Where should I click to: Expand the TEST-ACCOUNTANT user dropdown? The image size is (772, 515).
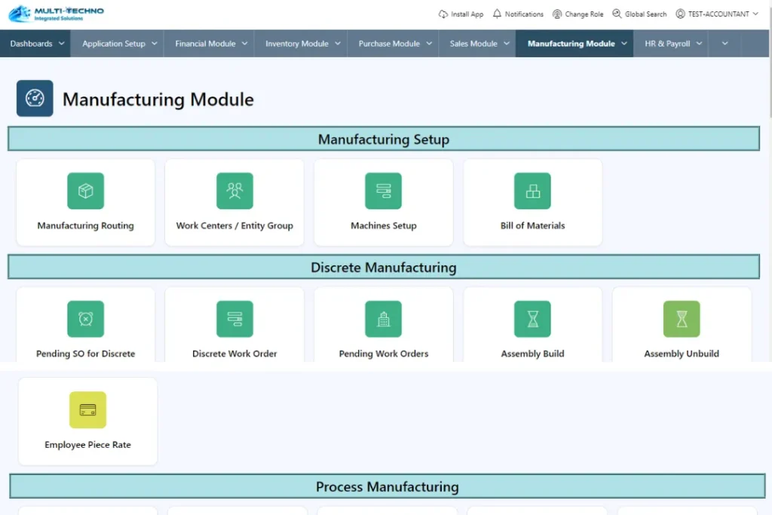[x=717, y=14]
